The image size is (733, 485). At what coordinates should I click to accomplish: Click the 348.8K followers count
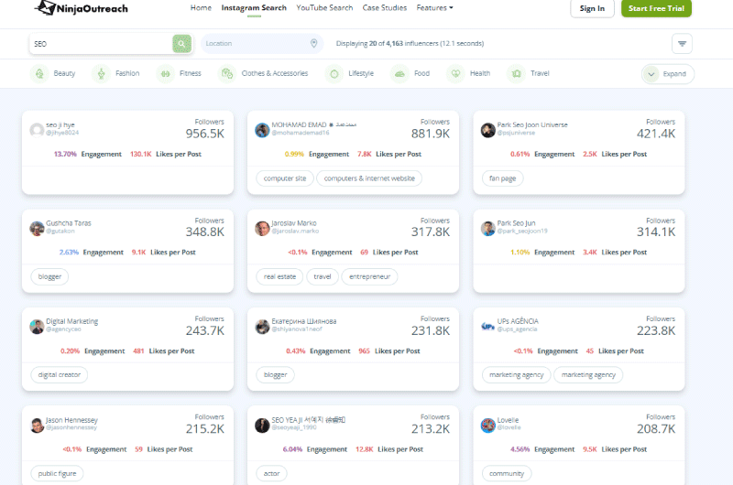point(204,232)
